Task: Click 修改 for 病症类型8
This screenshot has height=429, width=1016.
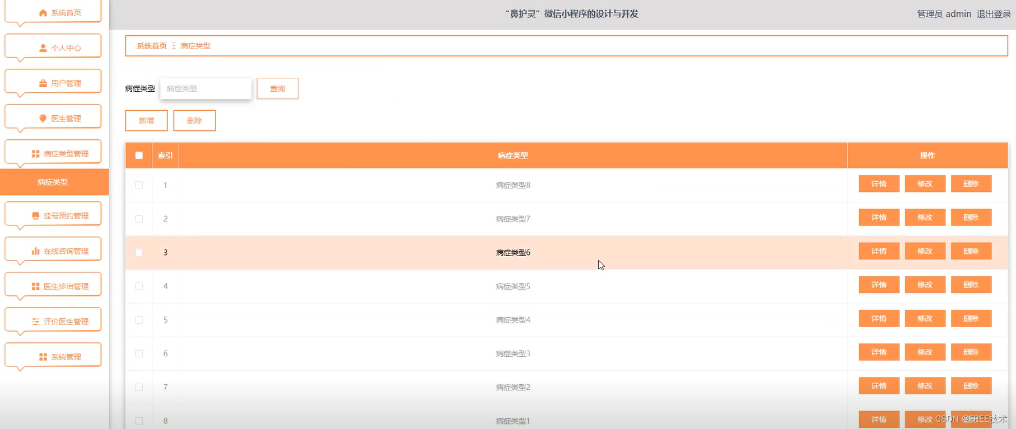Action: 925,184
